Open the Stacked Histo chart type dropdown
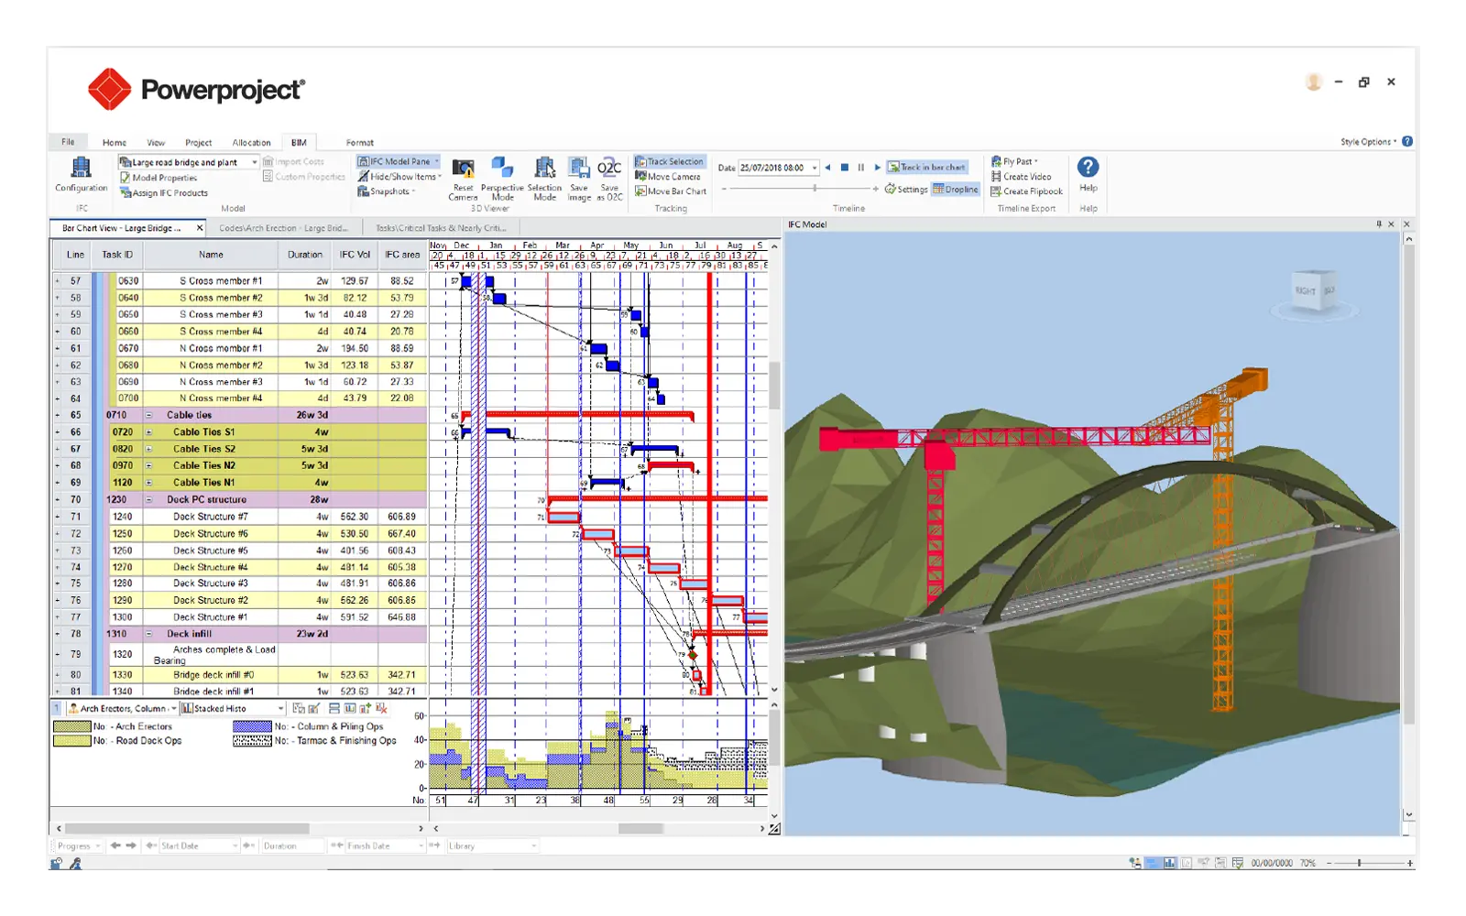The height and width of the screenshot is (916, 1466). point(280,708)
